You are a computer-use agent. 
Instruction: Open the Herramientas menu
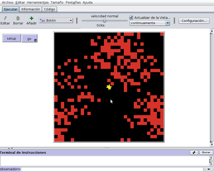tap(38, 3)
